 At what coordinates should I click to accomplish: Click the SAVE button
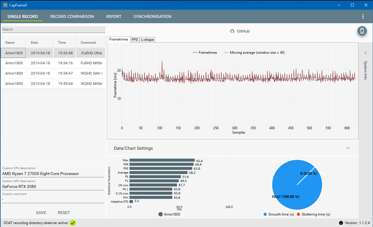tap(41, 213)
